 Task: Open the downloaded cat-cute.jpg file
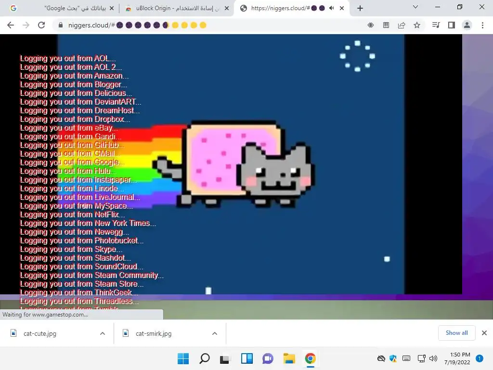(40, 333)
